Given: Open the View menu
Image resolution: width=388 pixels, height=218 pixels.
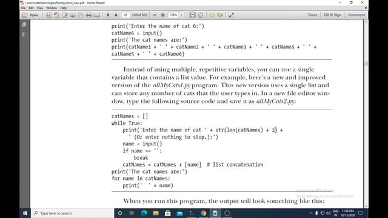Looking at the screenshot, I should click(39, 8).
